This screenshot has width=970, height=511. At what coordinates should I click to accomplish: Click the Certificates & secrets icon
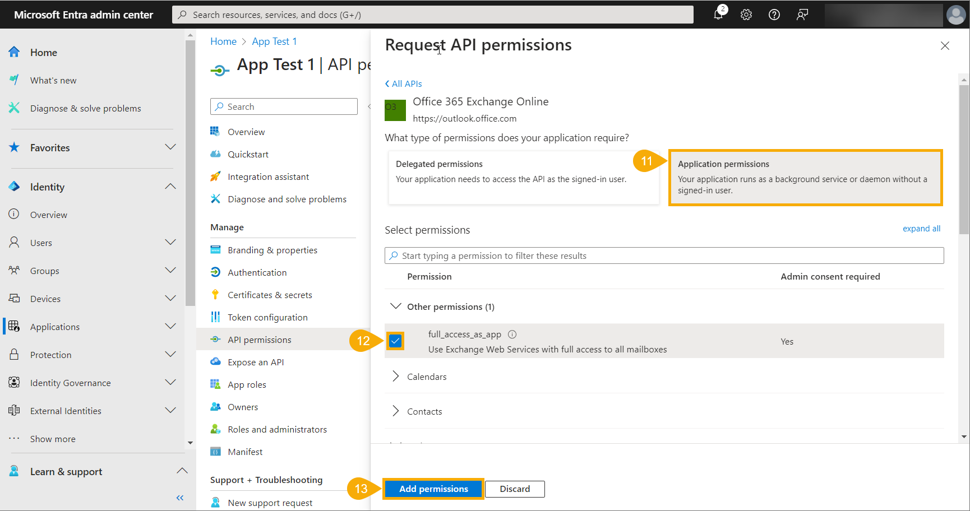click(x=215, y=294)
